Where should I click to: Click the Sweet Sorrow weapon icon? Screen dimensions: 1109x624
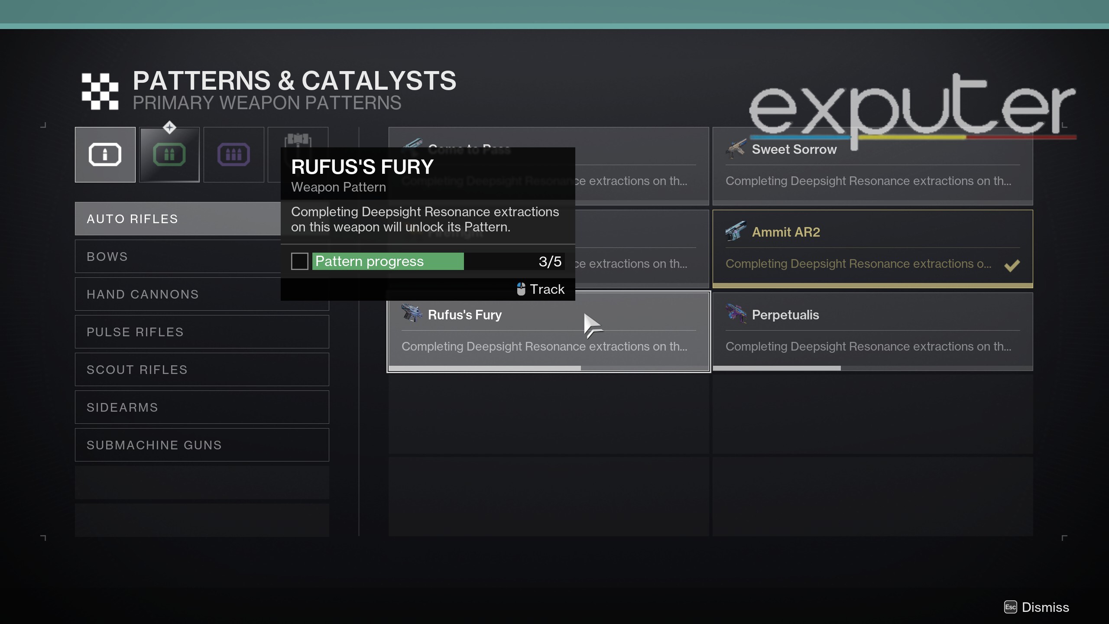[736, 148]
